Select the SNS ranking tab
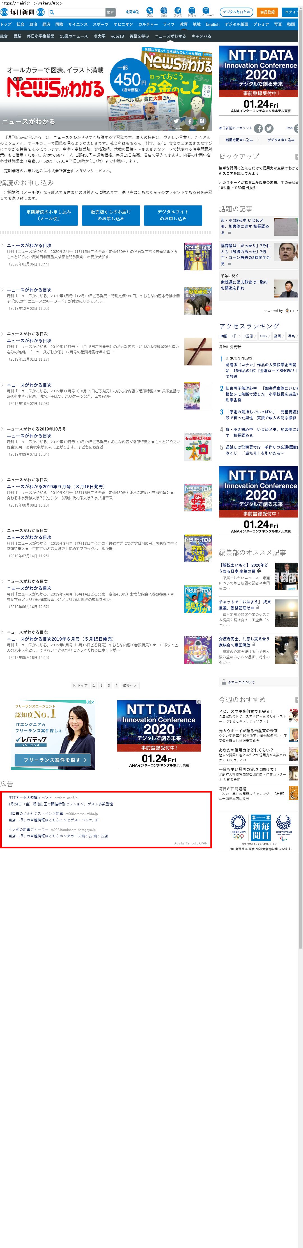The height and width of the screenshot is (1248, 303). pos(263,336)
